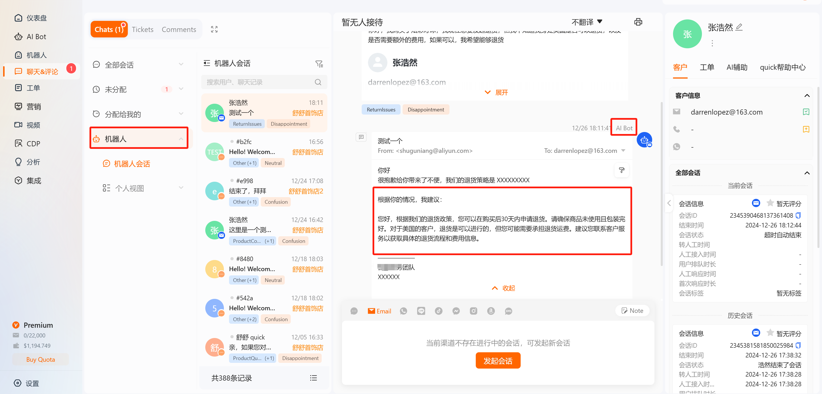Select the Messenger channel icon
Image resolution: width=822 pixels, height=394 pixels.
point(456,311)
